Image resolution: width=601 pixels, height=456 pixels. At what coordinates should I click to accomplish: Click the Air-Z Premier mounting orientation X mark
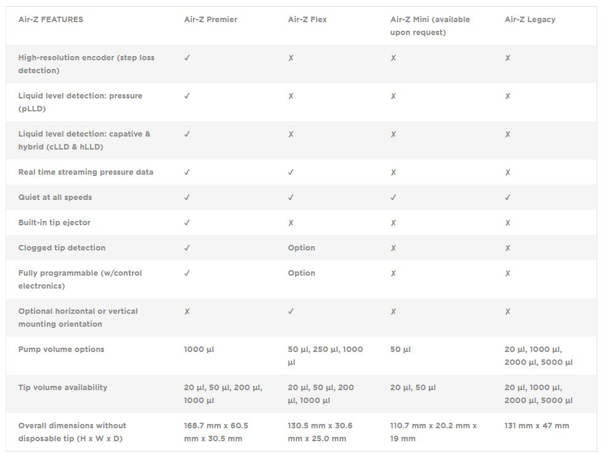click(x=187, y=311)
